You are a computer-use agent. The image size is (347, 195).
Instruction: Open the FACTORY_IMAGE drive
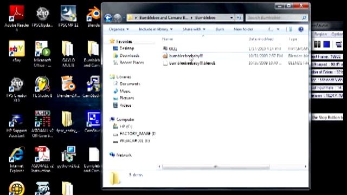[x=137, y=134]
